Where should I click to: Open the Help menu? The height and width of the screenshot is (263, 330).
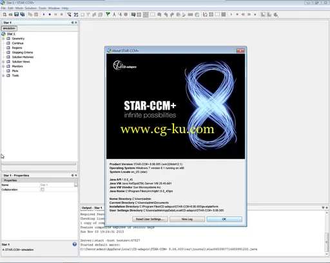65,8
